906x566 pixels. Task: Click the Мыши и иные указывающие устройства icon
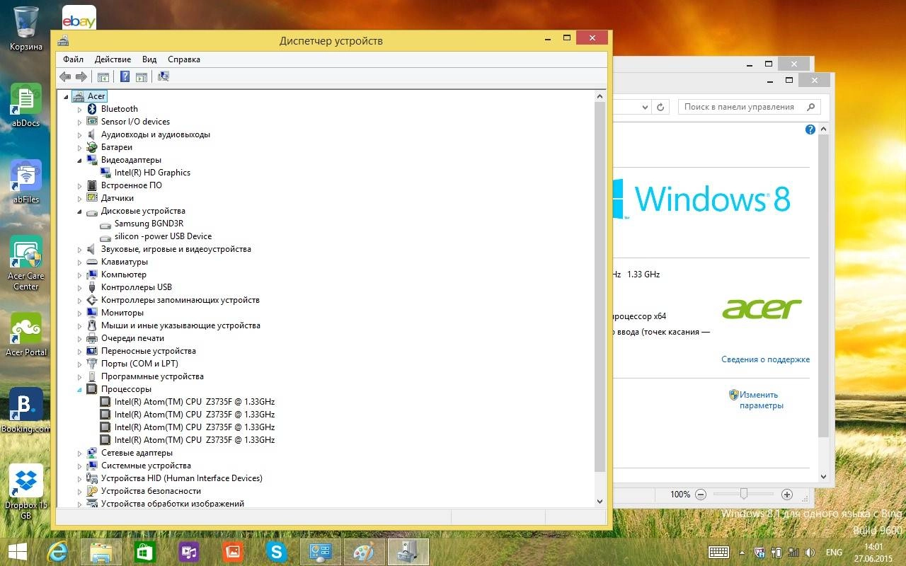pyautogui.click(x=91, y=325)
